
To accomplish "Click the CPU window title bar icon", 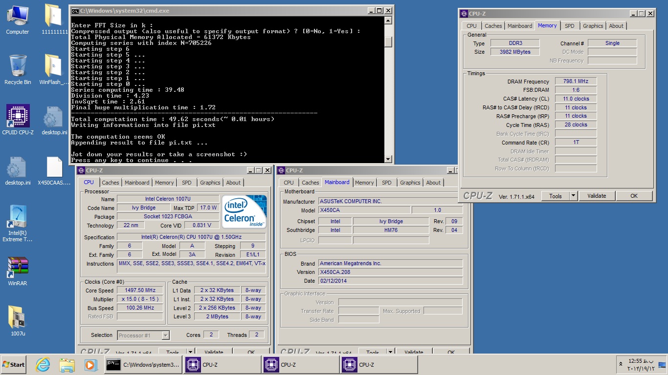I will pos(81,170).
